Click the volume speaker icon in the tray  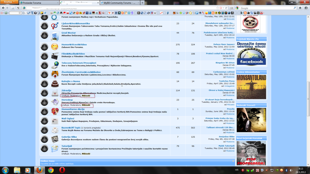pyautogui.click(x=291, y=170)
